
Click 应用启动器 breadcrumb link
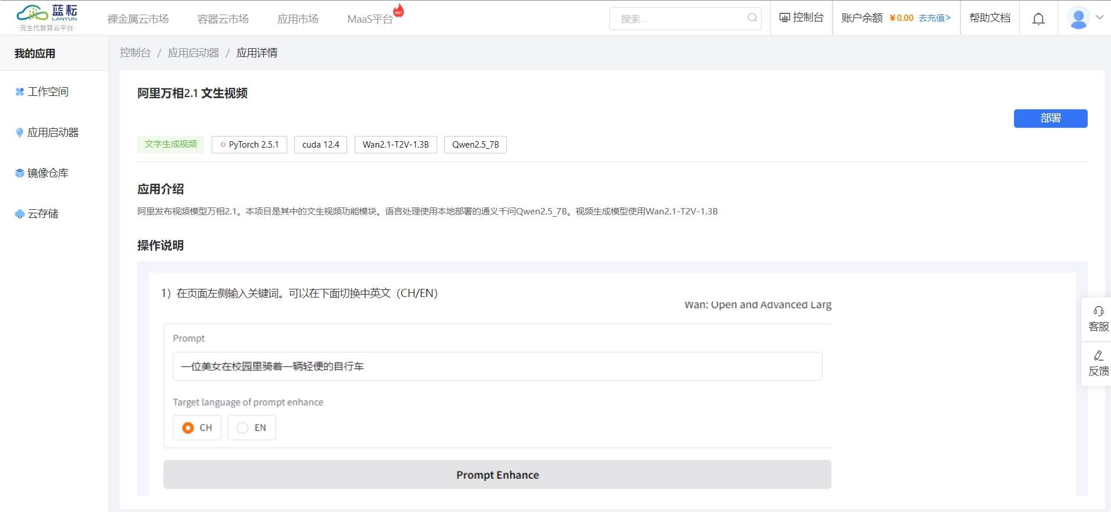click(x=194, y=53)
